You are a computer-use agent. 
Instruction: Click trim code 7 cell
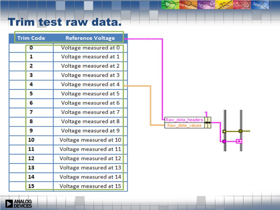tap(31, 112)
